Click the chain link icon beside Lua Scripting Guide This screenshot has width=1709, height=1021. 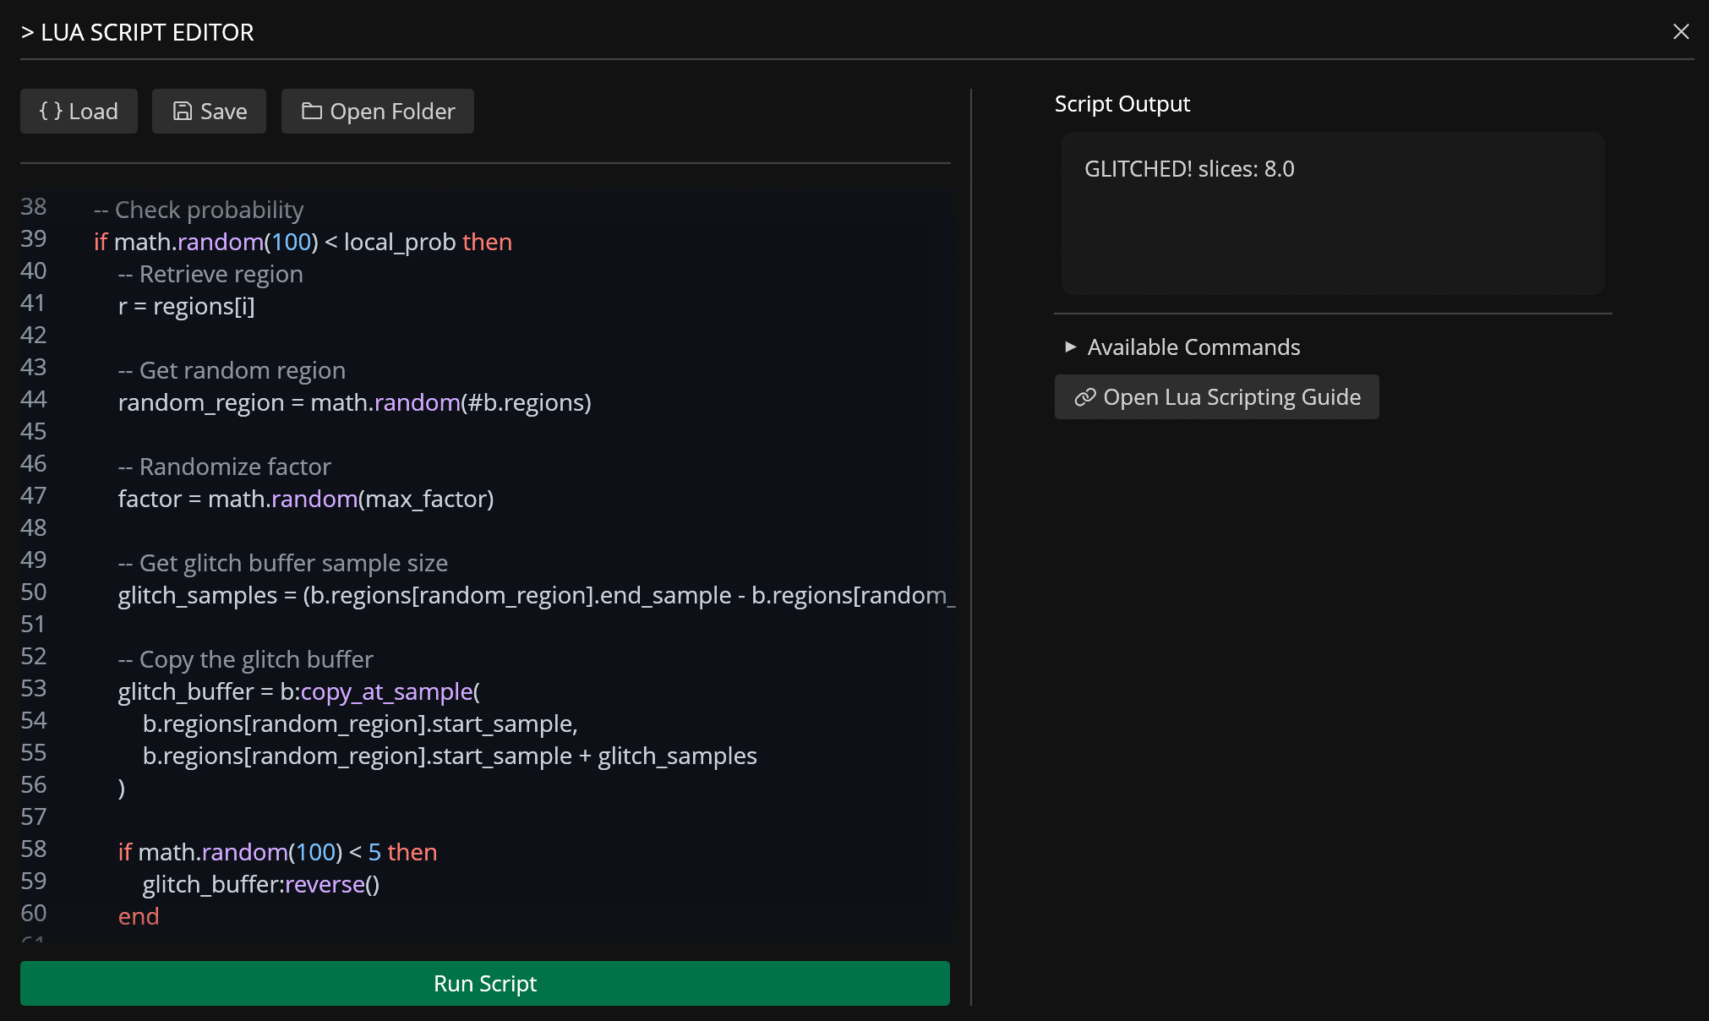1085,397
